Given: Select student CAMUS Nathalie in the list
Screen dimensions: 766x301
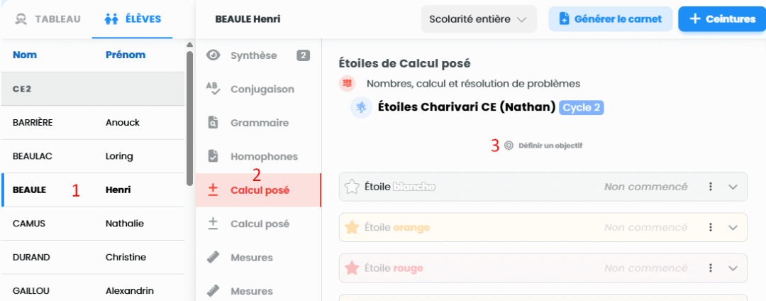Looking at the screenshot, I should click(x=93, y=224).
